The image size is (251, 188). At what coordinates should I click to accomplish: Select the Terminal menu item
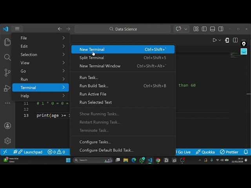(40, 87)
